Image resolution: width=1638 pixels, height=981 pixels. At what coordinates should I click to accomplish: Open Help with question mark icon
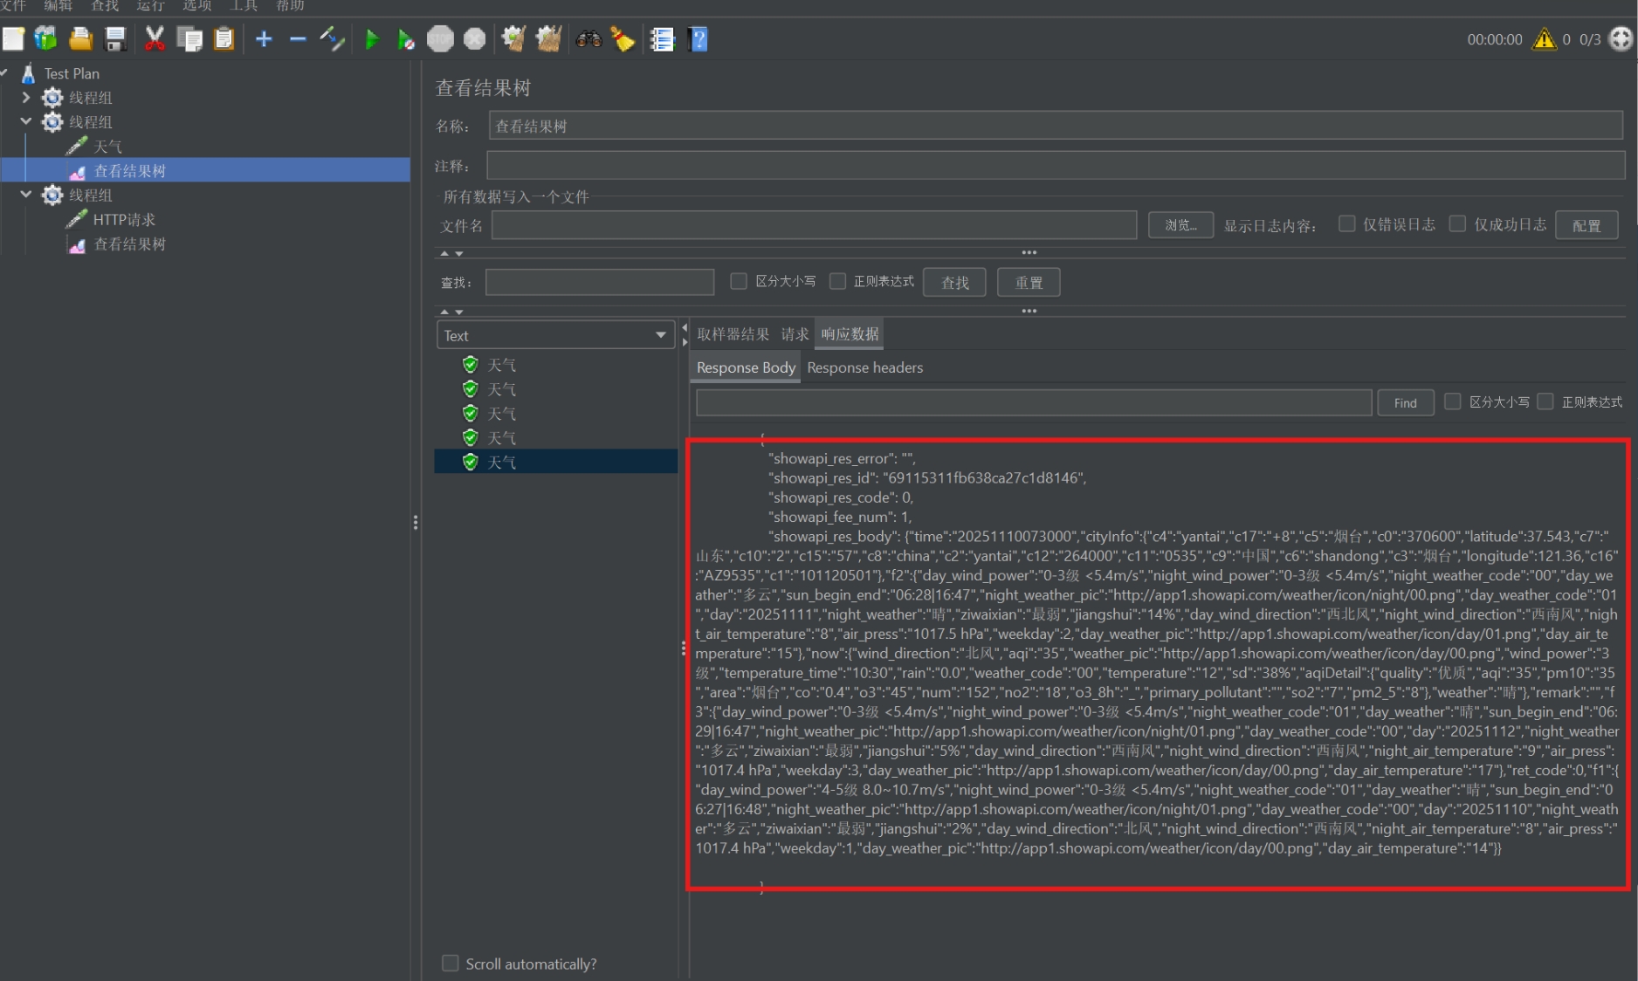pos(698,39)
